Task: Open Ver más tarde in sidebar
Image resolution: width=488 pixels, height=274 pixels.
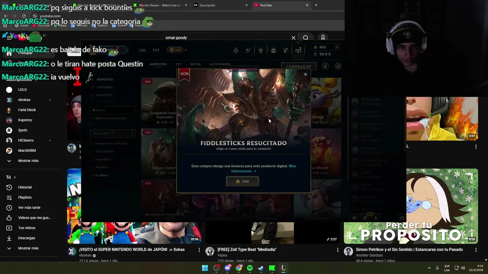Action: point(29,207)
